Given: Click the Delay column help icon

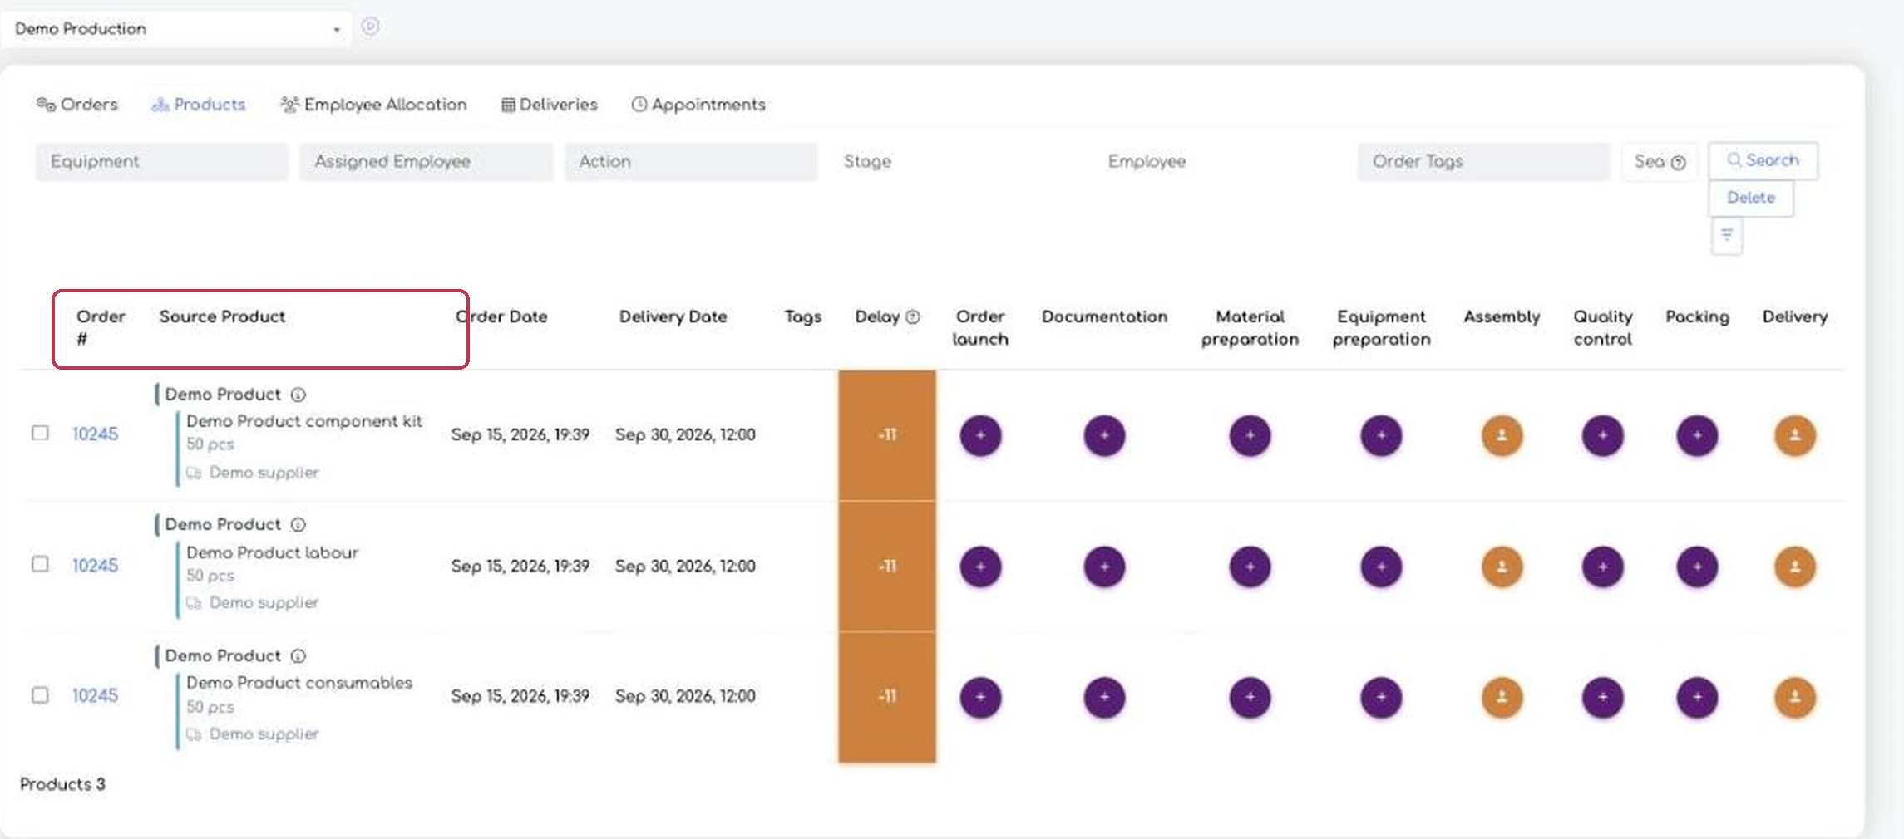Looking at the screenshot, I should 913,316.
